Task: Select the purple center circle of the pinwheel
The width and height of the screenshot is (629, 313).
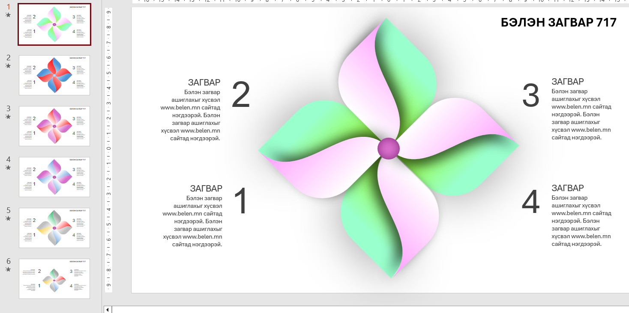Action: [x=388, y=149]
